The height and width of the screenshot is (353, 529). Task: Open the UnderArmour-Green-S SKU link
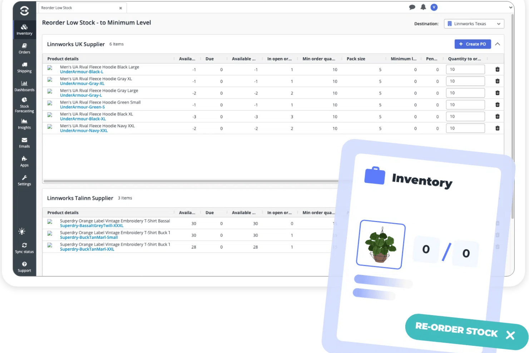pyautogui.click(x=82, y=107)
